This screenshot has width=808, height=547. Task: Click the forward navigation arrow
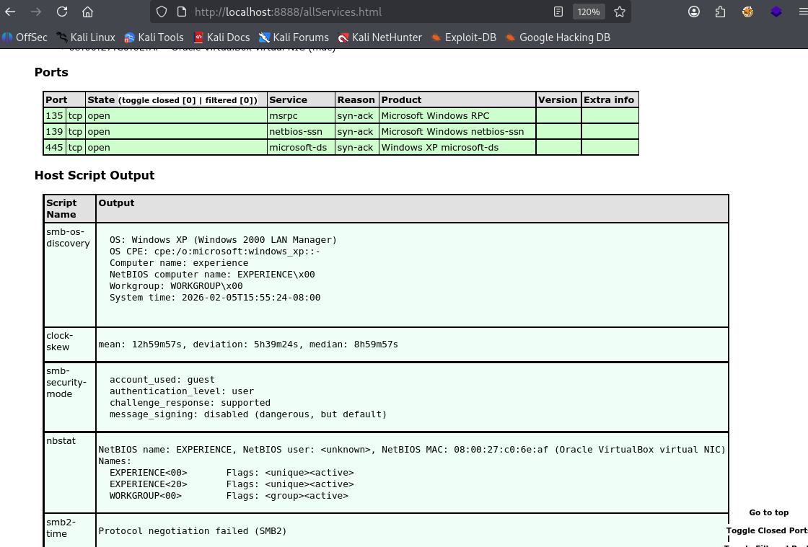35,12
